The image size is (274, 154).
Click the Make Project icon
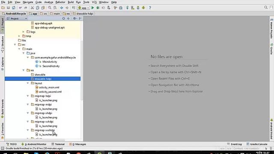(74, 8)
